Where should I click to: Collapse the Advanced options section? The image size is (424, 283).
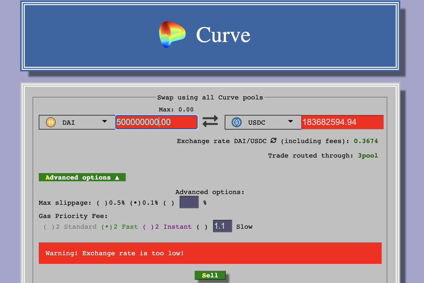(82, 177)
